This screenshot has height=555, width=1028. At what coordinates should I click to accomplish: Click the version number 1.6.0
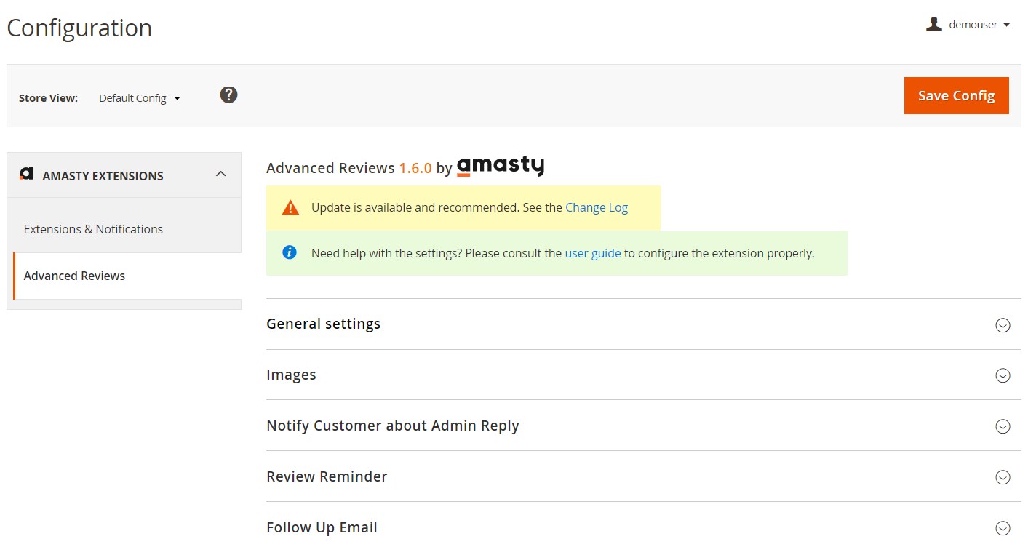(415, 168)
